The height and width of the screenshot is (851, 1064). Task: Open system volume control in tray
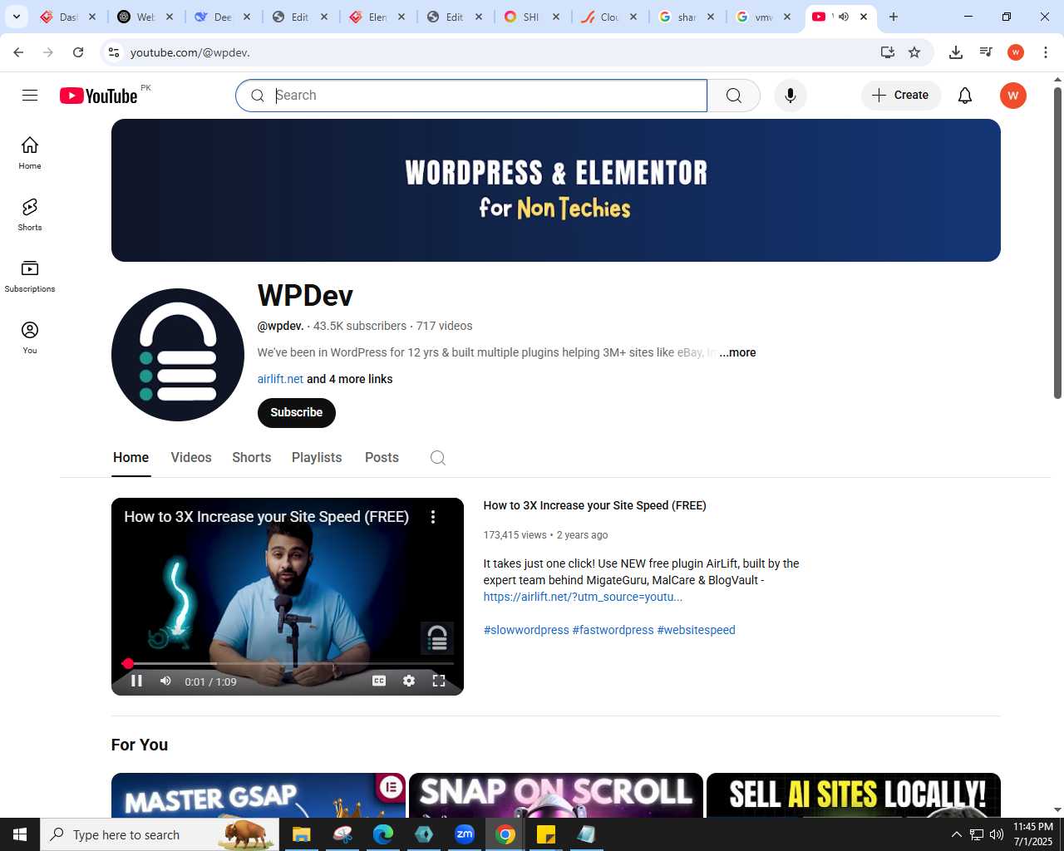coord(997,834)
